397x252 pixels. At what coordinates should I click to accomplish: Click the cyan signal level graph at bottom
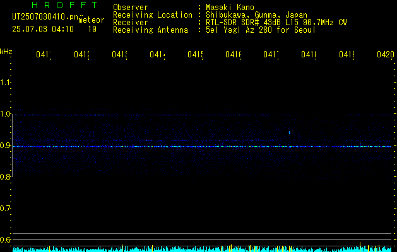202,249
